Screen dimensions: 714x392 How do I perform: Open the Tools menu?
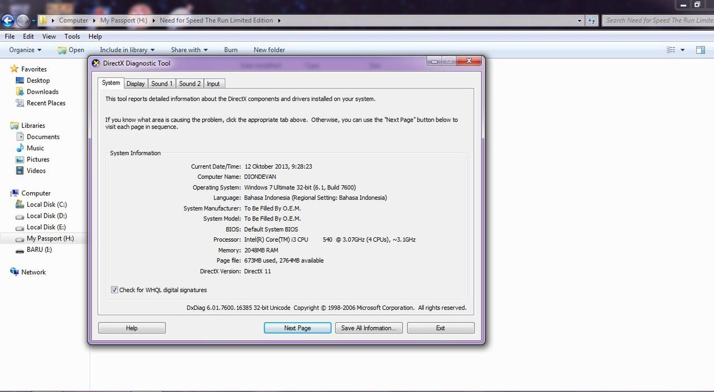point(72,36)
